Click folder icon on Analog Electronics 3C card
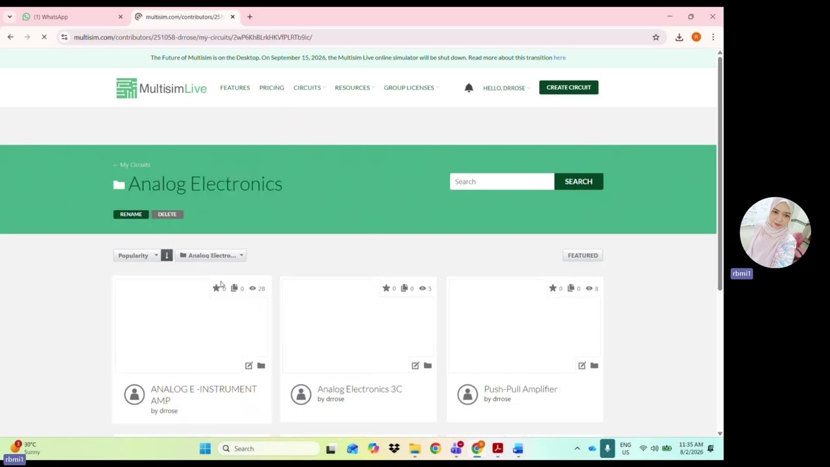 [428, 365]
